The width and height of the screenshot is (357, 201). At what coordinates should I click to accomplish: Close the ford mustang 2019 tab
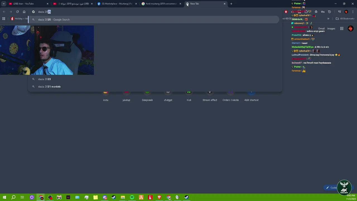coord(180,4)
